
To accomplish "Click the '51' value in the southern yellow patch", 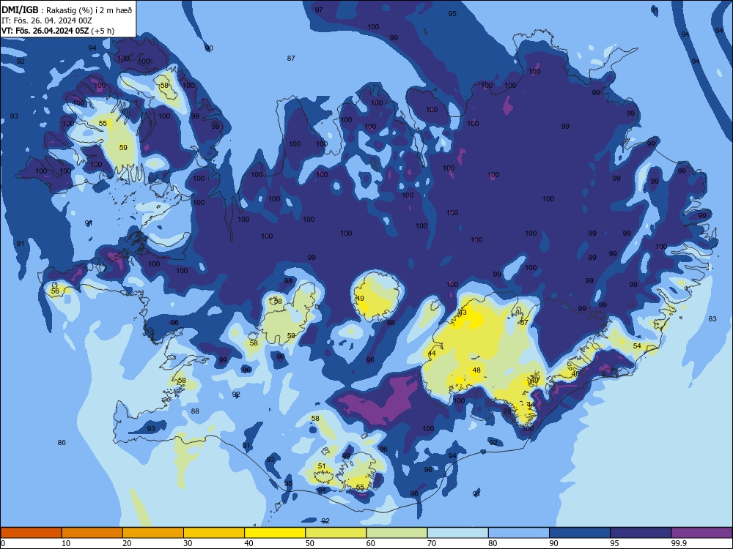I will click(x=322, y=466).
